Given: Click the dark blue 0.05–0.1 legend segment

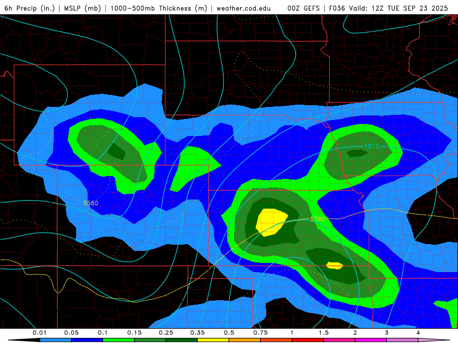Looking at the screenshot, I should pos(87,340).
